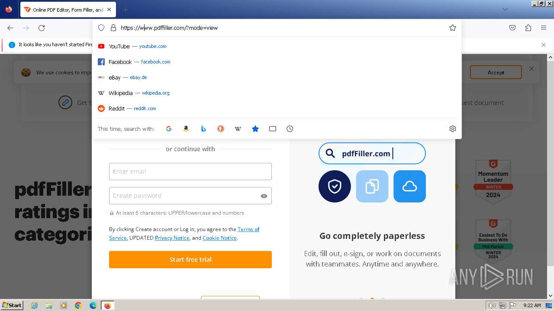Open the Save to Pocket icon
554x311 pixels.
[x=512, y=28]
